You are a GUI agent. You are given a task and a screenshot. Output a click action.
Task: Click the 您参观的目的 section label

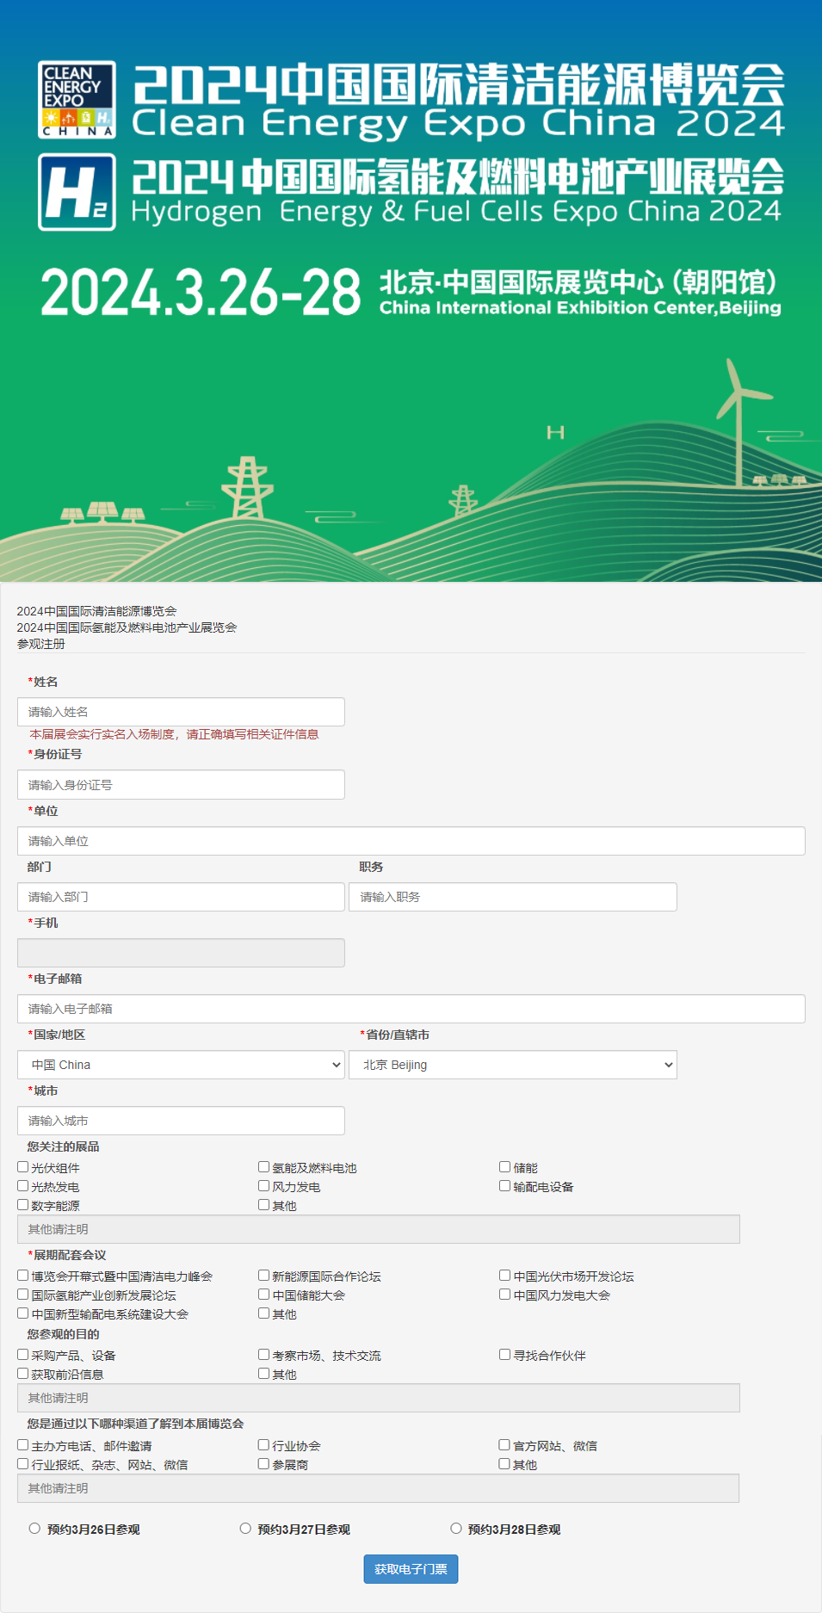pyautogui.click(x=63, y=1334)
